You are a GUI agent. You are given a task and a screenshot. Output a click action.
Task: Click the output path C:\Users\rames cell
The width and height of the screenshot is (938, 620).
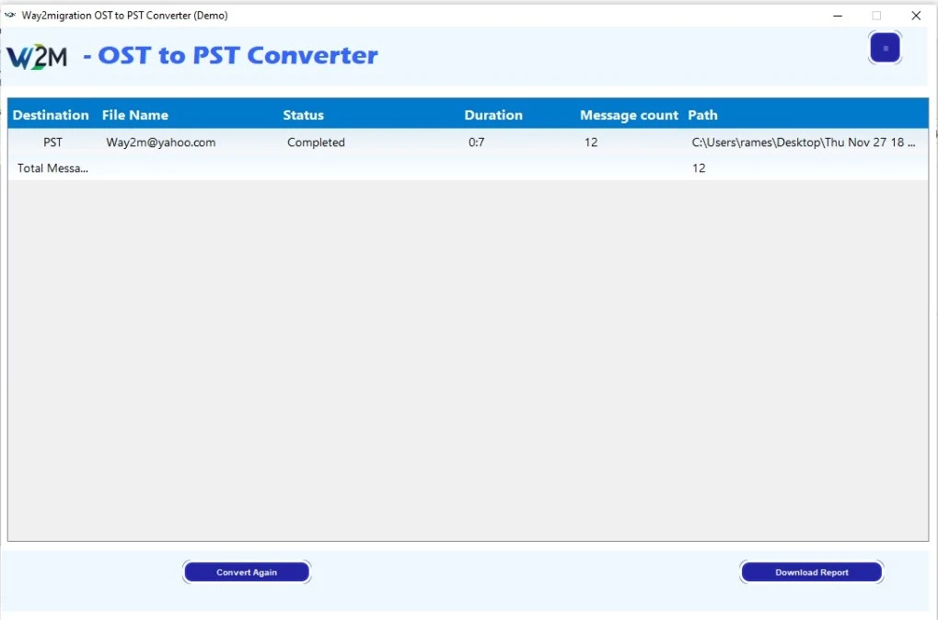coord(803,143)
